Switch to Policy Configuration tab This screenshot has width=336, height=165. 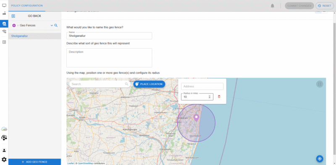point(27,5)
